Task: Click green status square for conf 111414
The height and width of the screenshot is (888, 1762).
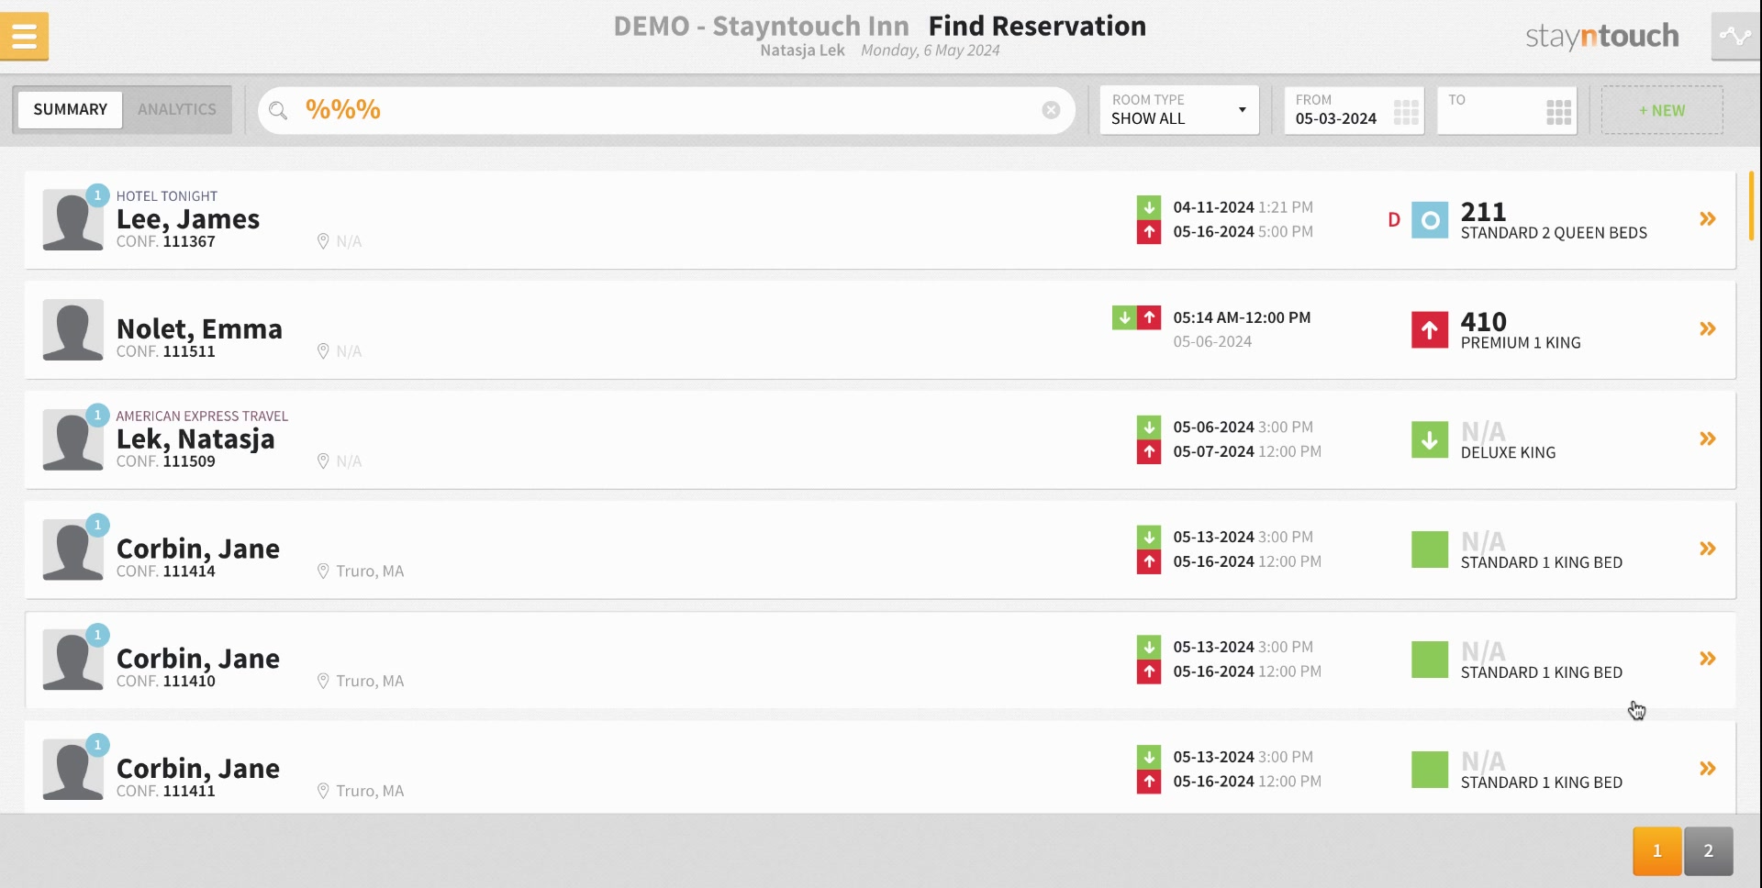Action: pyautogui.click(x=1430, y=549)
